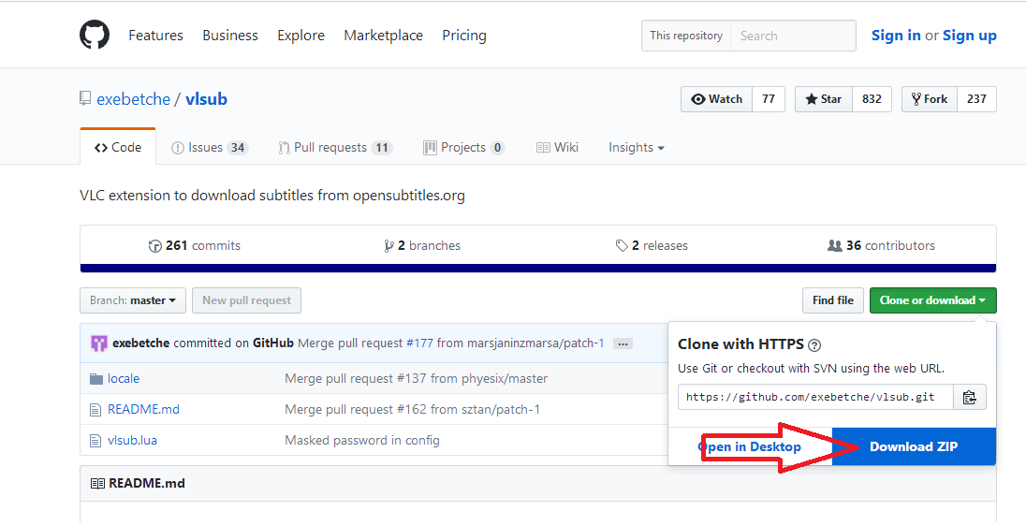This screenshot has width=1026, height=526.
Task: Open the Pricing page
Action: click(464, 36)
